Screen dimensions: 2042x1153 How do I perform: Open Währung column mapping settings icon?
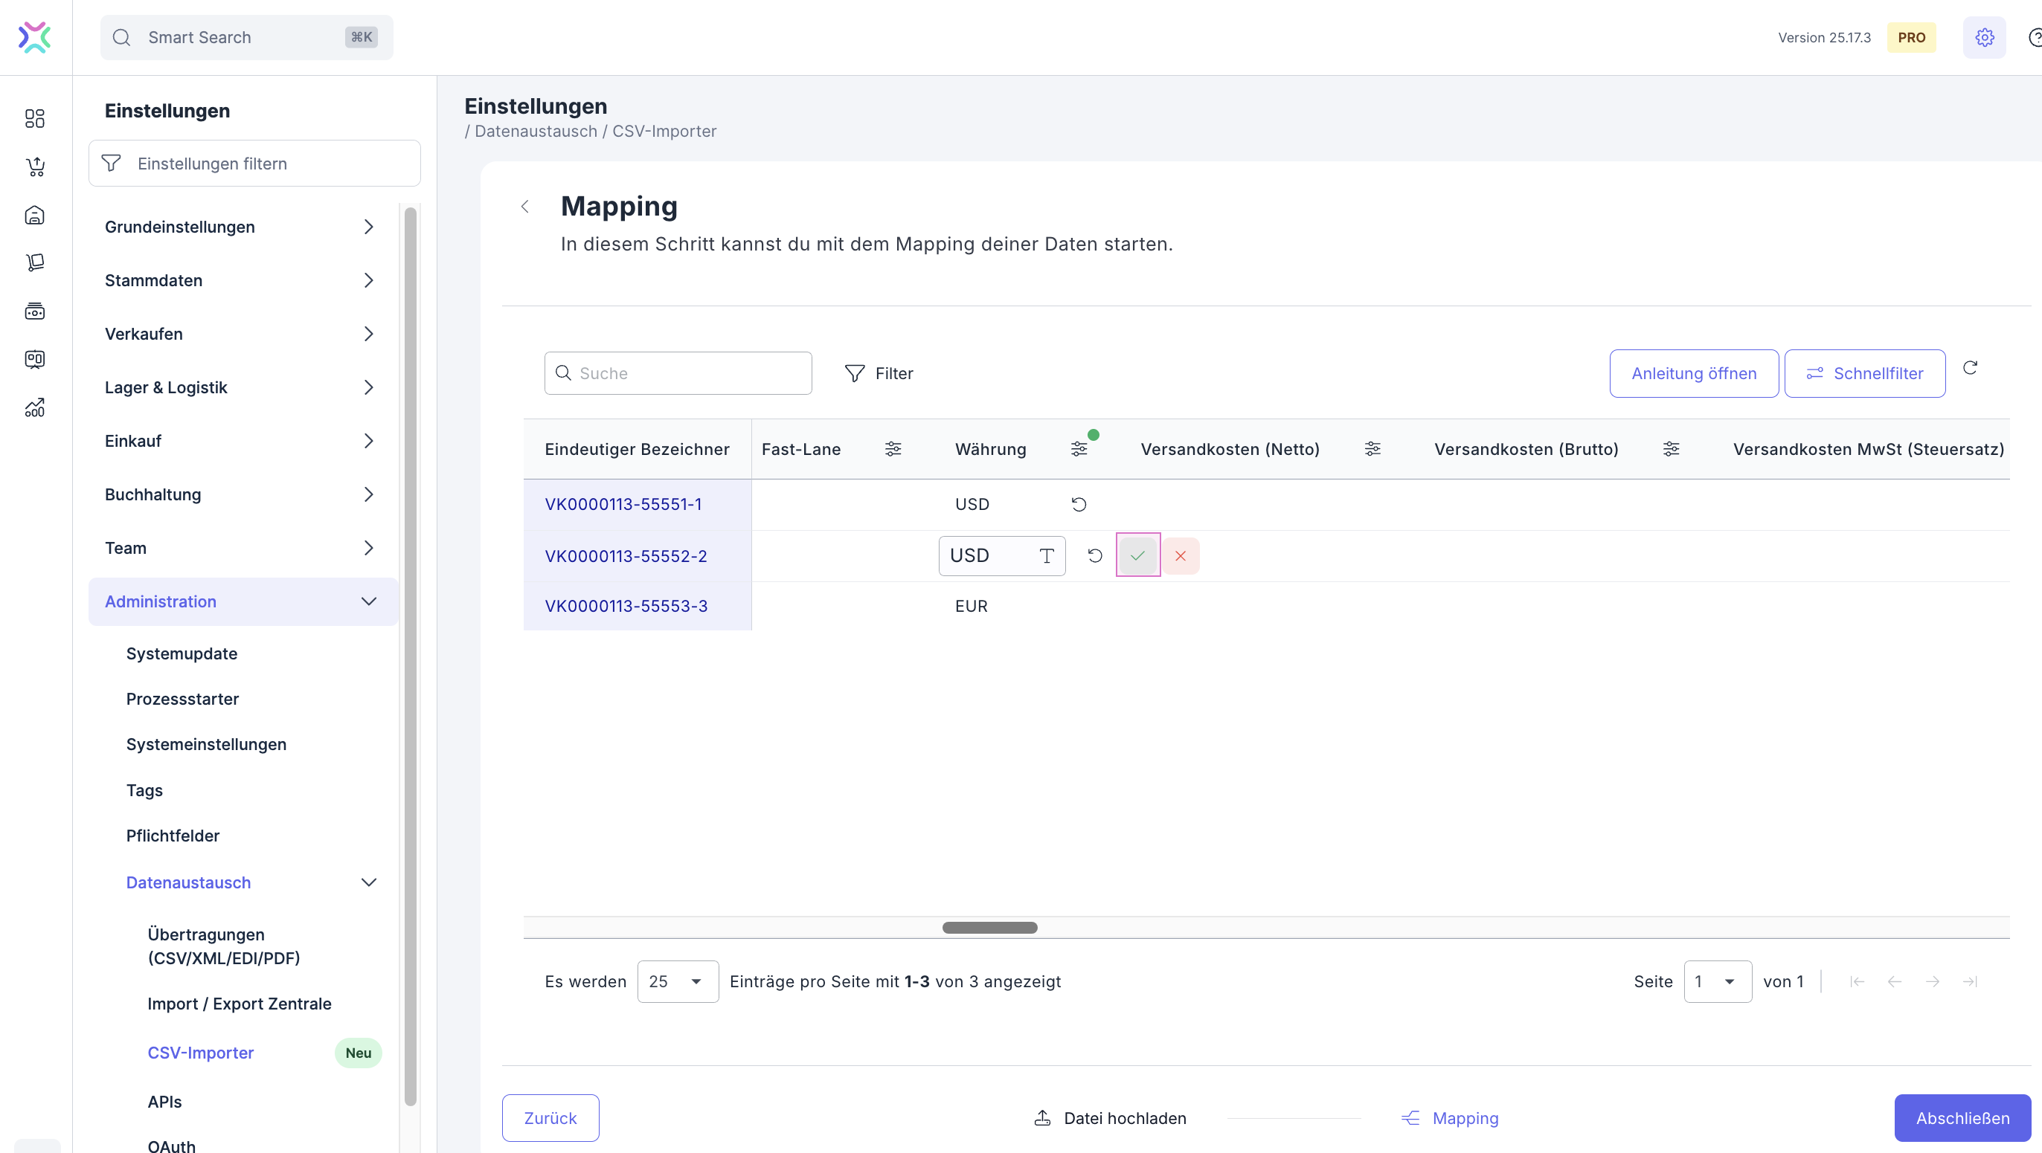[1079, 449]
